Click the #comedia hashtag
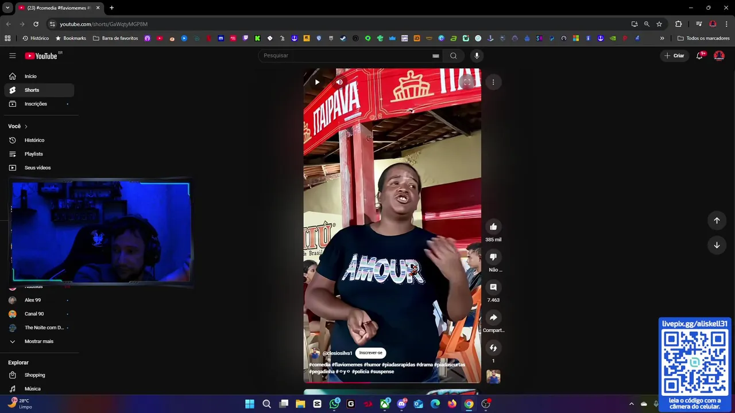 pyautogui.click(x=320, y=365)
